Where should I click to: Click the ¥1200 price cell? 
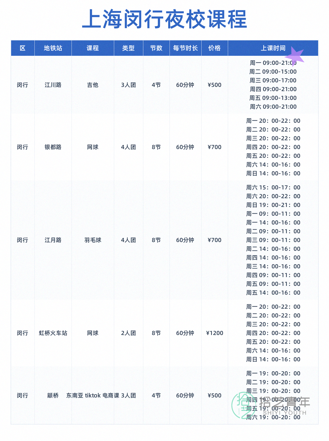click(215, 333)
